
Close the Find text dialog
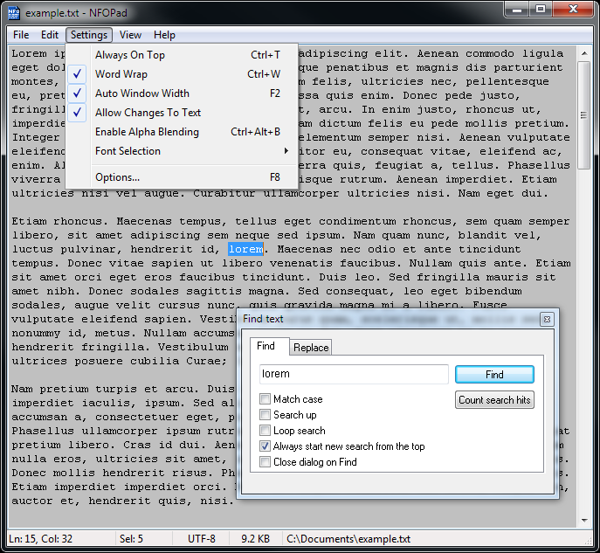coord(546,319)
